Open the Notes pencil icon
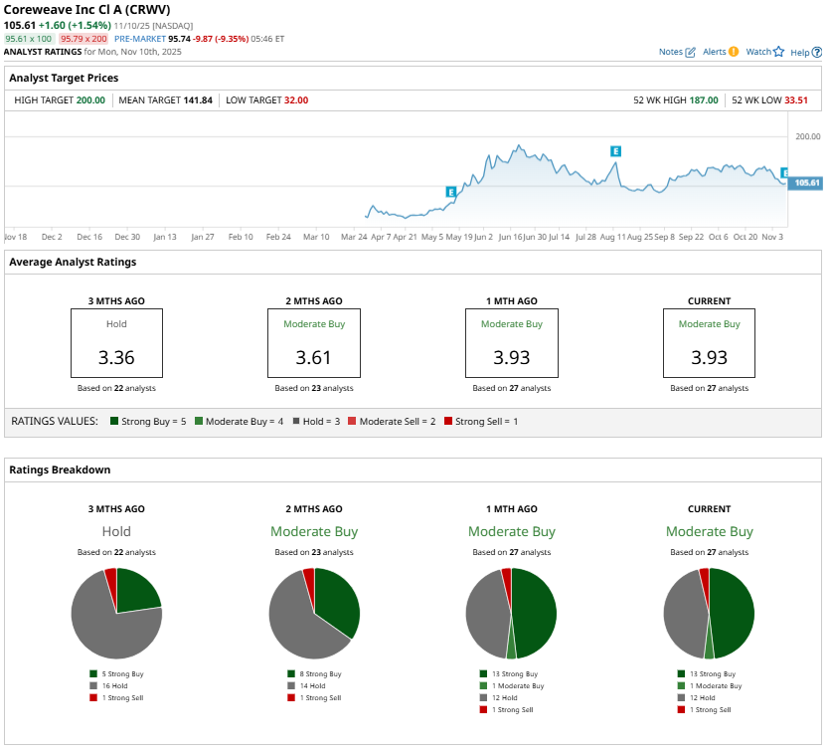830x751 pixels. click(691, 52)
